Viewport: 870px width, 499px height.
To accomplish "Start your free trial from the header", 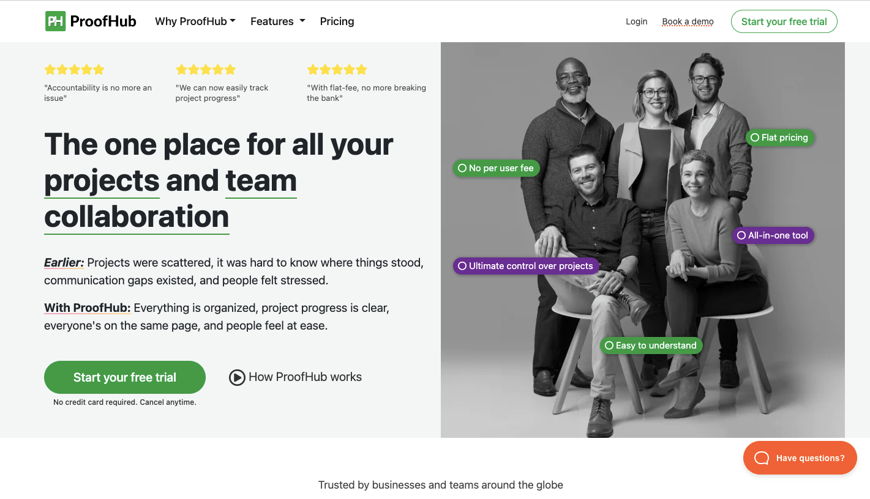I will (784, 21).
